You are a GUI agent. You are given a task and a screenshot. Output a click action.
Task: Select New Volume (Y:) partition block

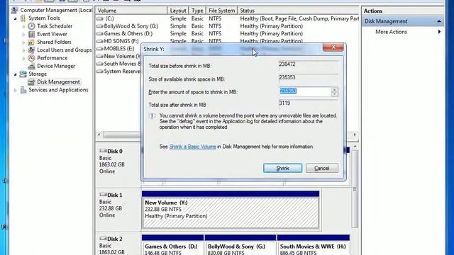pyautogui.click(x=231, y=212)
